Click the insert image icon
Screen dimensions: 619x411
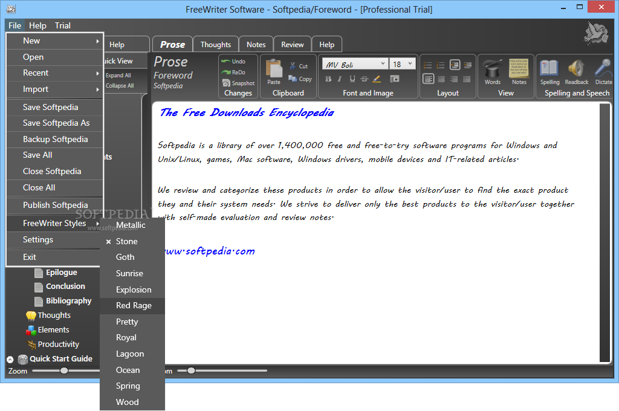(x=394, y=79)
